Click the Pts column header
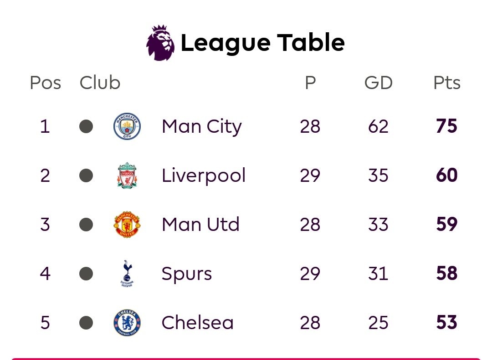 point(447,83)
